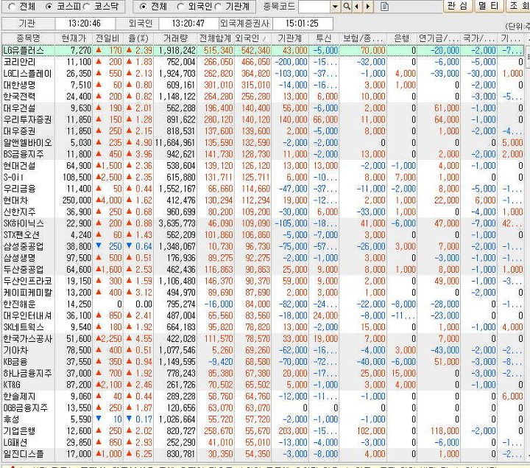The width and height of the screenshot is (530, 468).
Task: Select the SK하이닉스 row
Action: 263,223
